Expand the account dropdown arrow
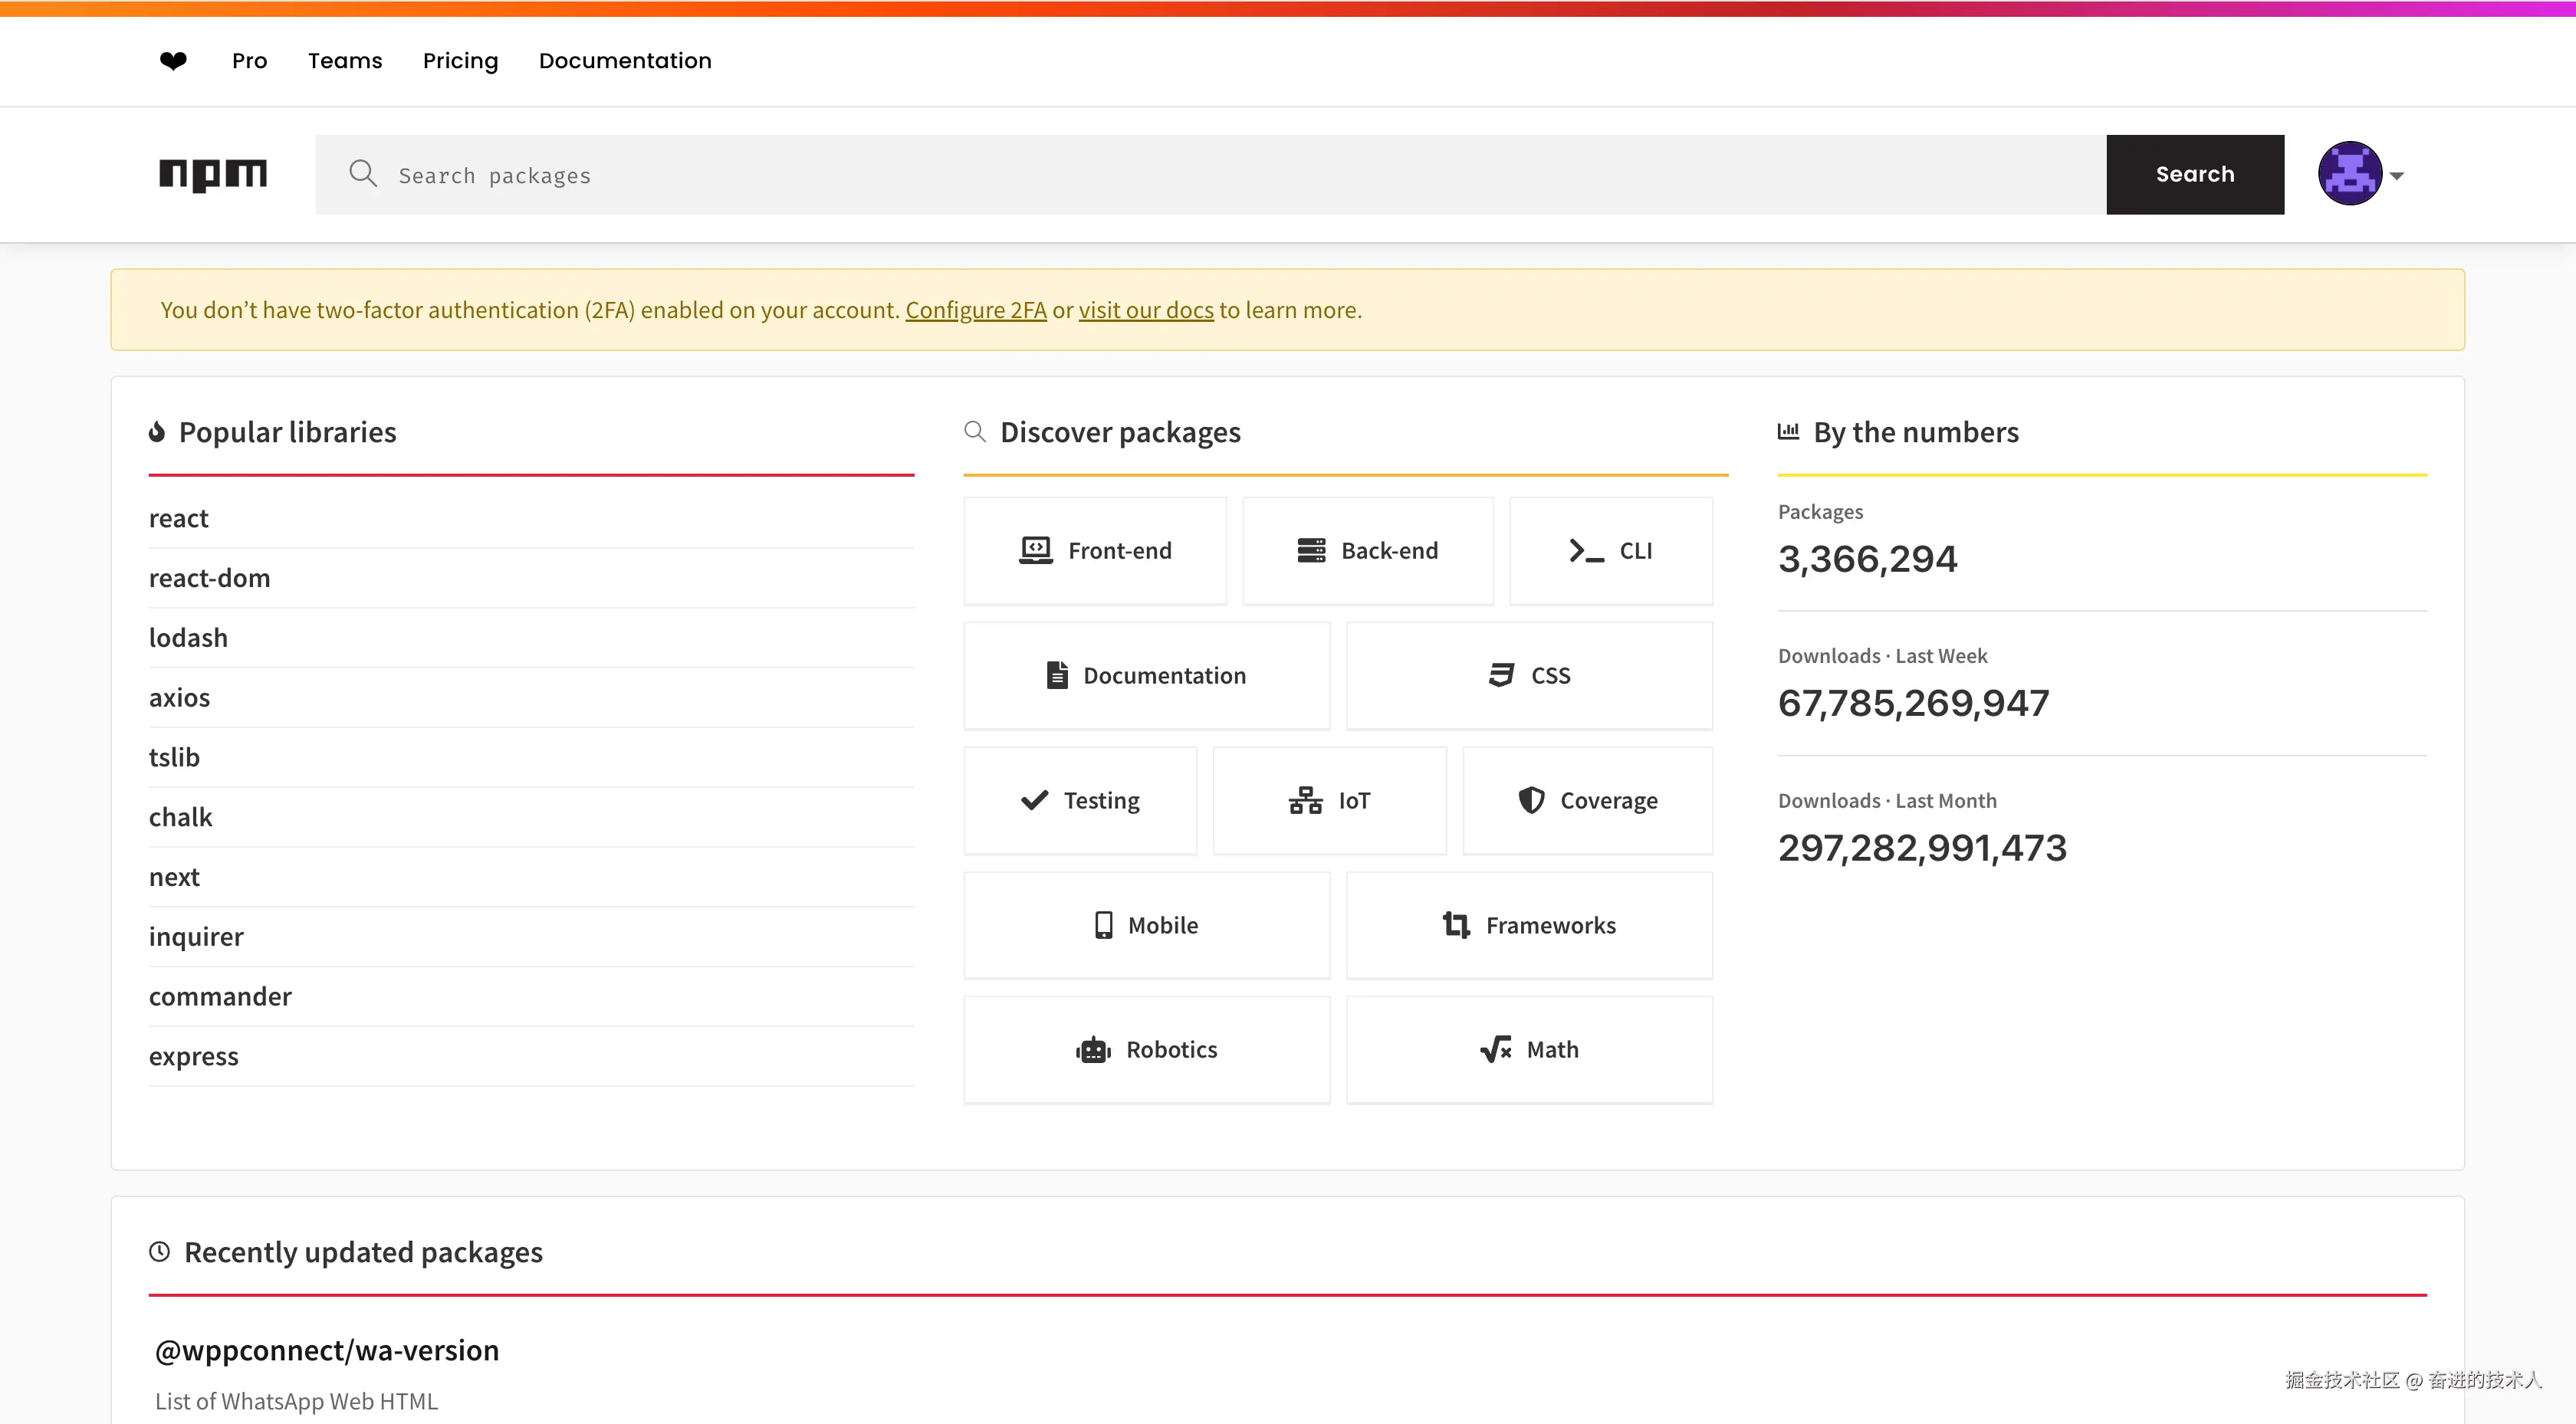Screen dimensions: 2576x1424 click(2397, 176)
